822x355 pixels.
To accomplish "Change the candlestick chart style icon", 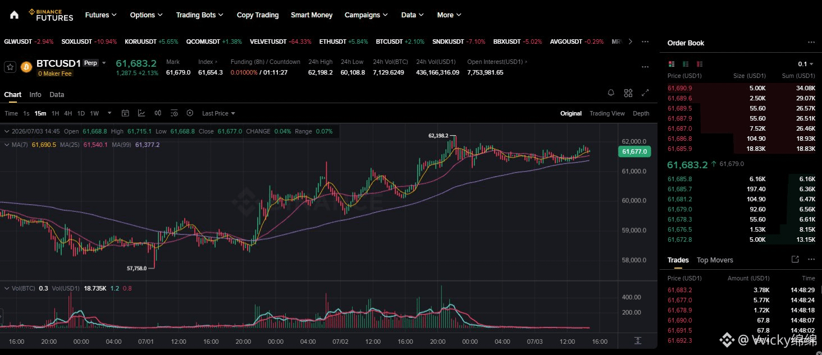I will [158, 113].
